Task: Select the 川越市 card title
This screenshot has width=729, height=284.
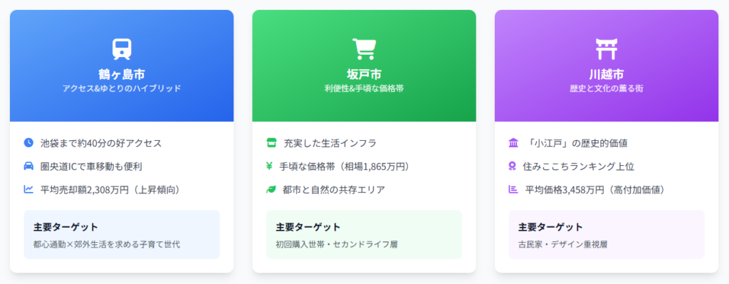Action: 607,74
